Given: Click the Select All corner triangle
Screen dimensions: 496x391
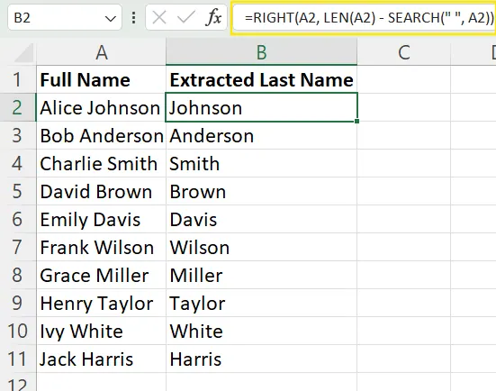Looking at the screenshot, I should [23, 53].
